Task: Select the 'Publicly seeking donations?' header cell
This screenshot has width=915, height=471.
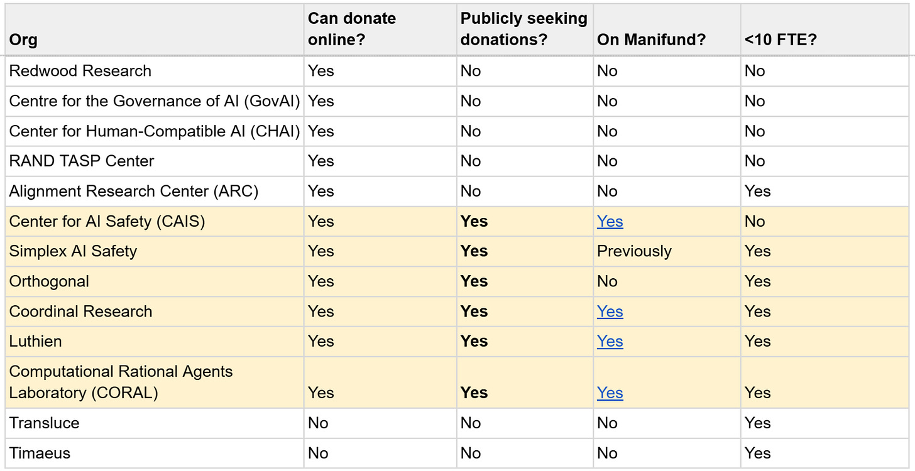Action: coord(525,30)
